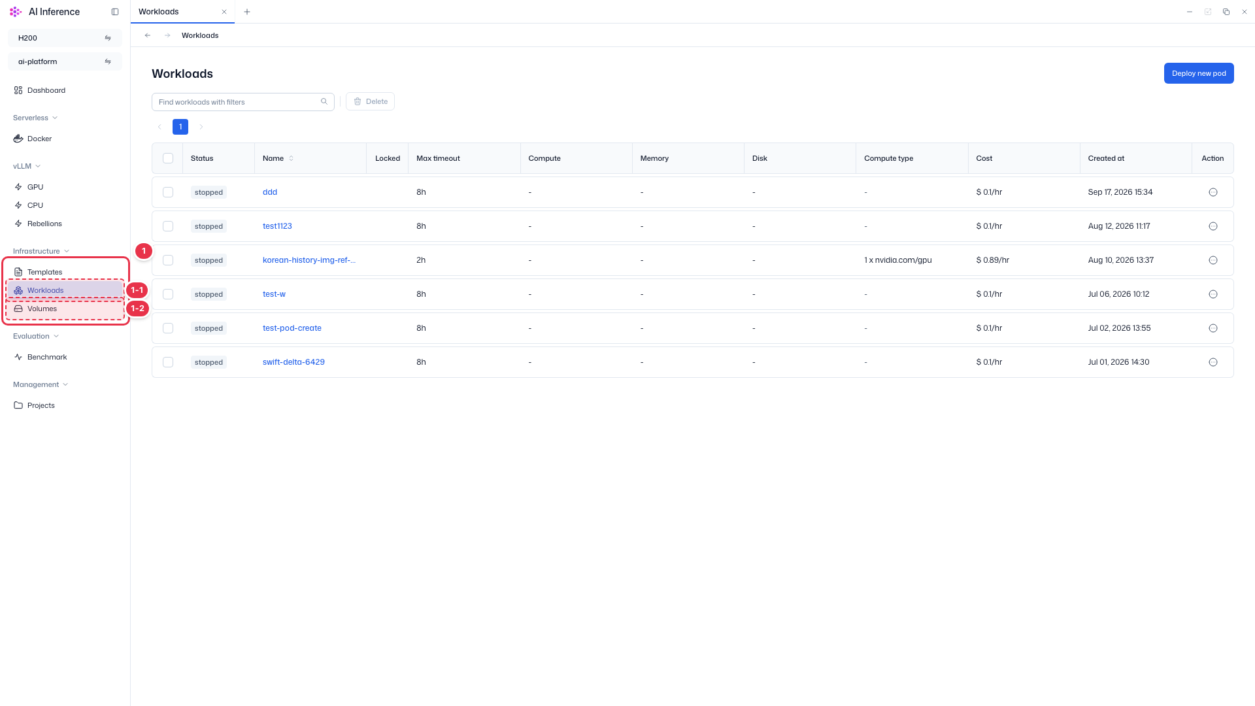Open the test-pod-create workload link
The width and height of the screenshot is (1255, 706).
[x=292, y=328]
